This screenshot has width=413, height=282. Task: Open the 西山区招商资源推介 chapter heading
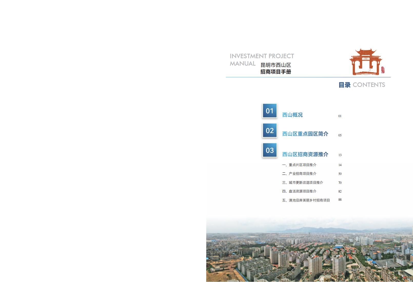(x=305, y=154)
